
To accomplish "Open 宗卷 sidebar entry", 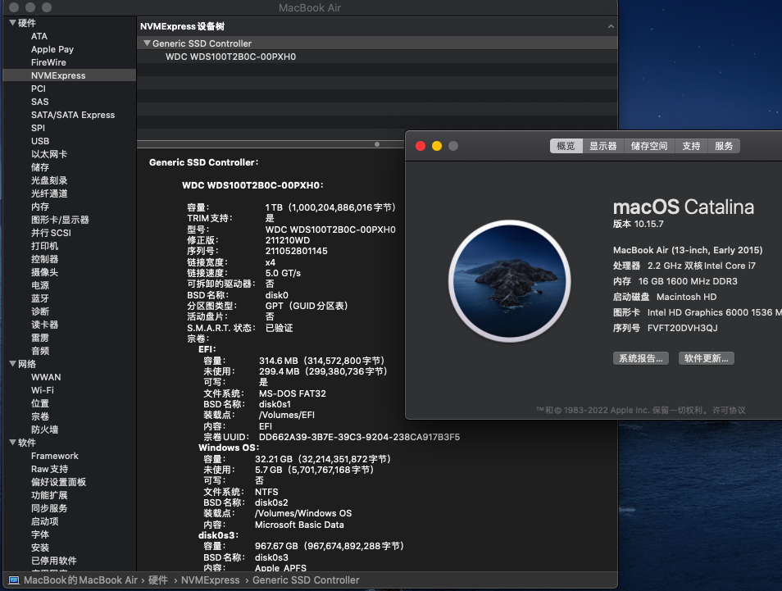I will click(x=40, y=416).
